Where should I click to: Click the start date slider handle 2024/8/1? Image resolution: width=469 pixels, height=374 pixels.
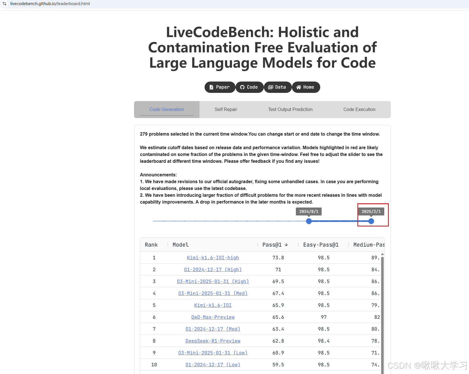click(x=309, y=221)
